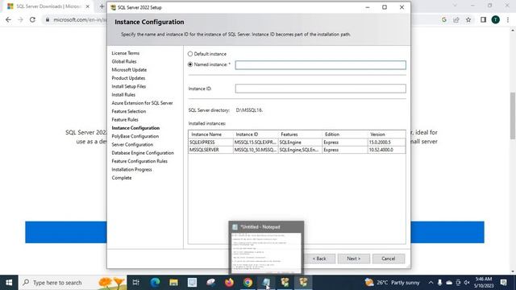This screenshot has width=516, height=290.
Task: Reload the page in Chrome
Action: pyautogui.click(x=32, y=19)
